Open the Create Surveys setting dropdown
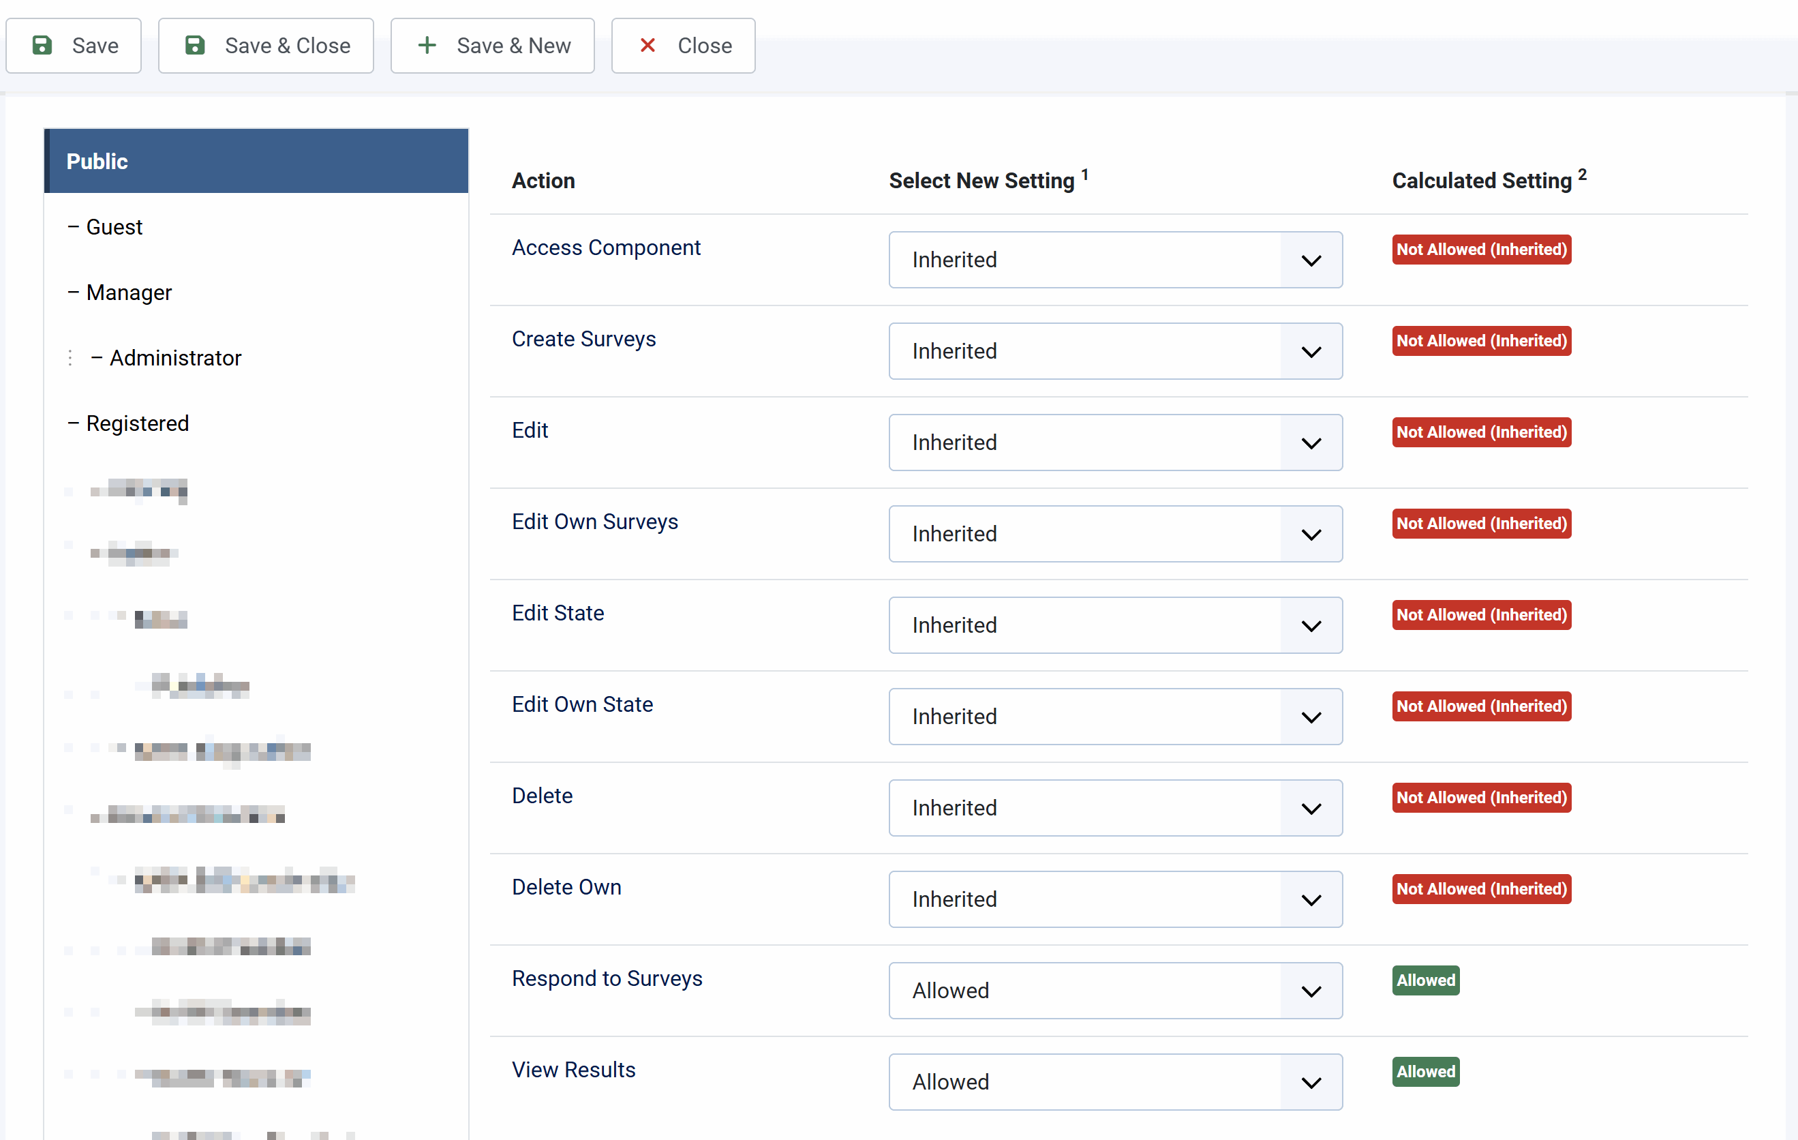Screen dimensions: 1798x1140 1114,351
